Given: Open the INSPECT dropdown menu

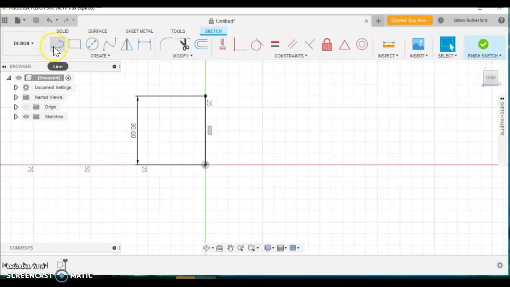Looking at the screenshot, I should coord(388,56).
